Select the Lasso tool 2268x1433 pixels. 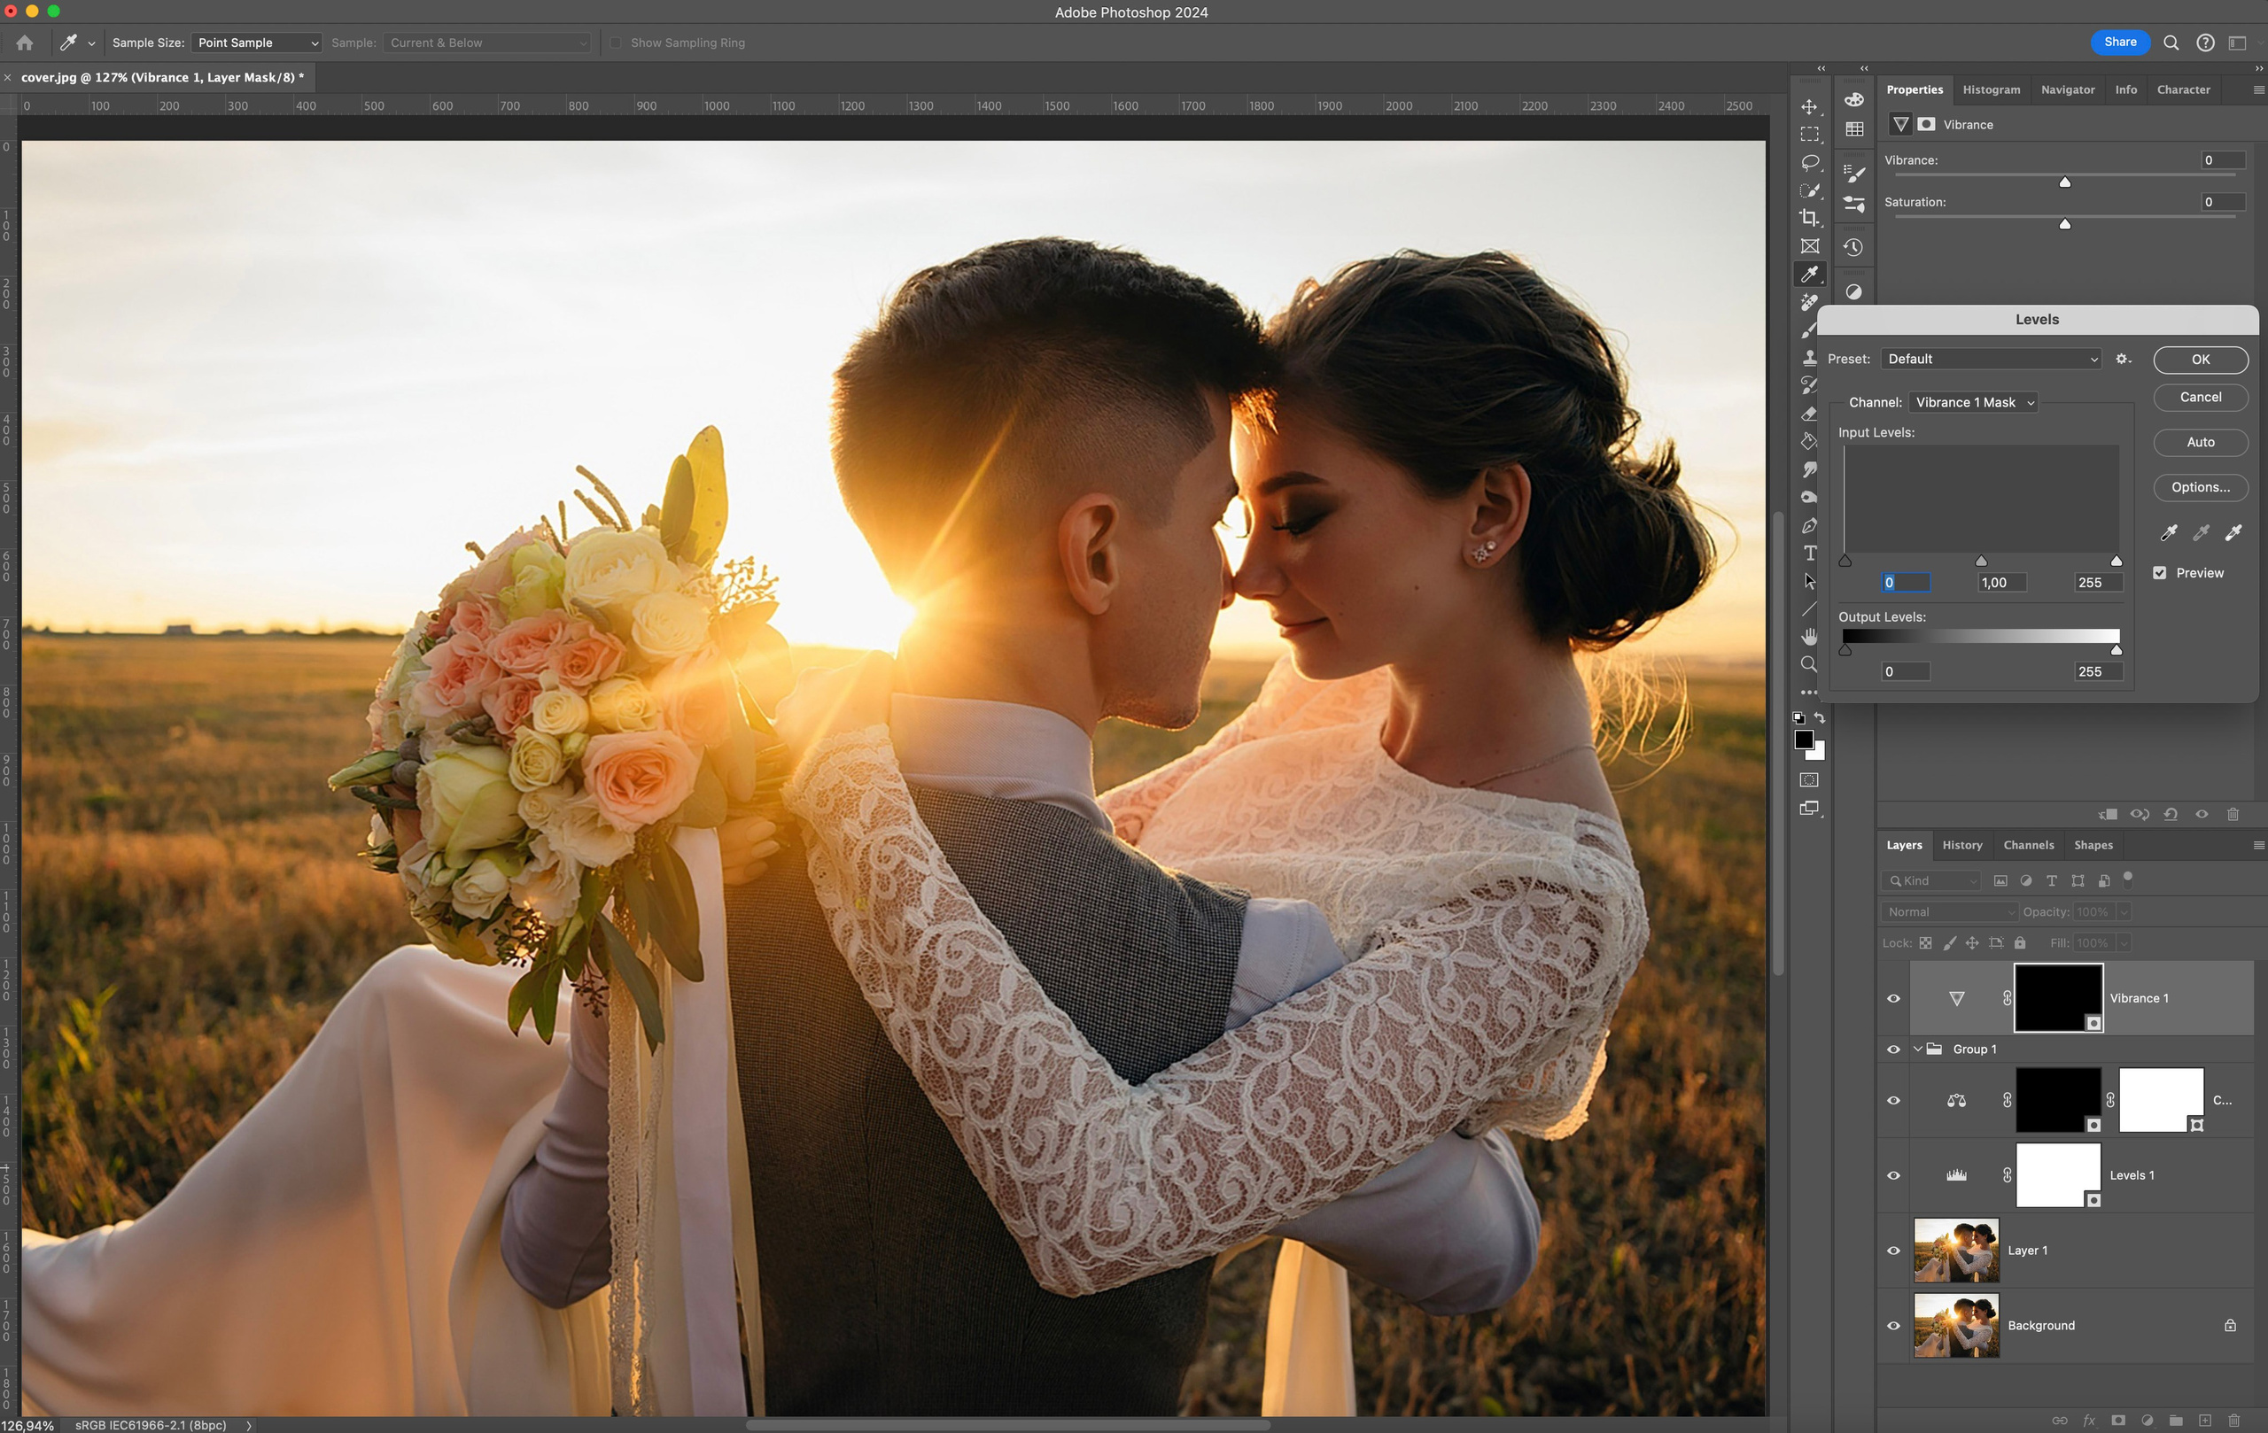pyautogui.click(x=1809, y=162)
